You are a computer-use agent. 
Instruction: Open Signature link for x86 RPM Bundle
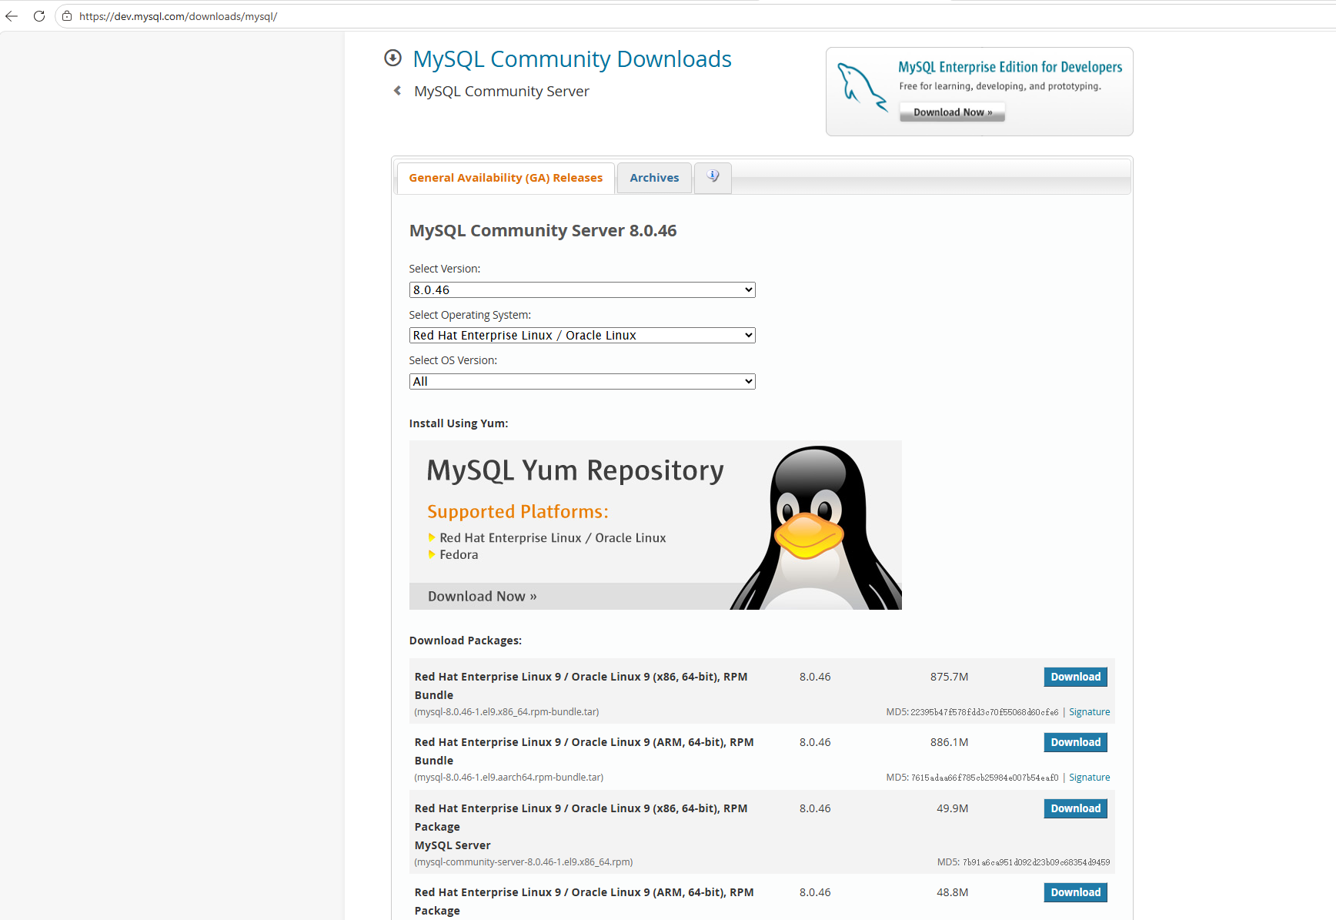(x=1089, y=712)
